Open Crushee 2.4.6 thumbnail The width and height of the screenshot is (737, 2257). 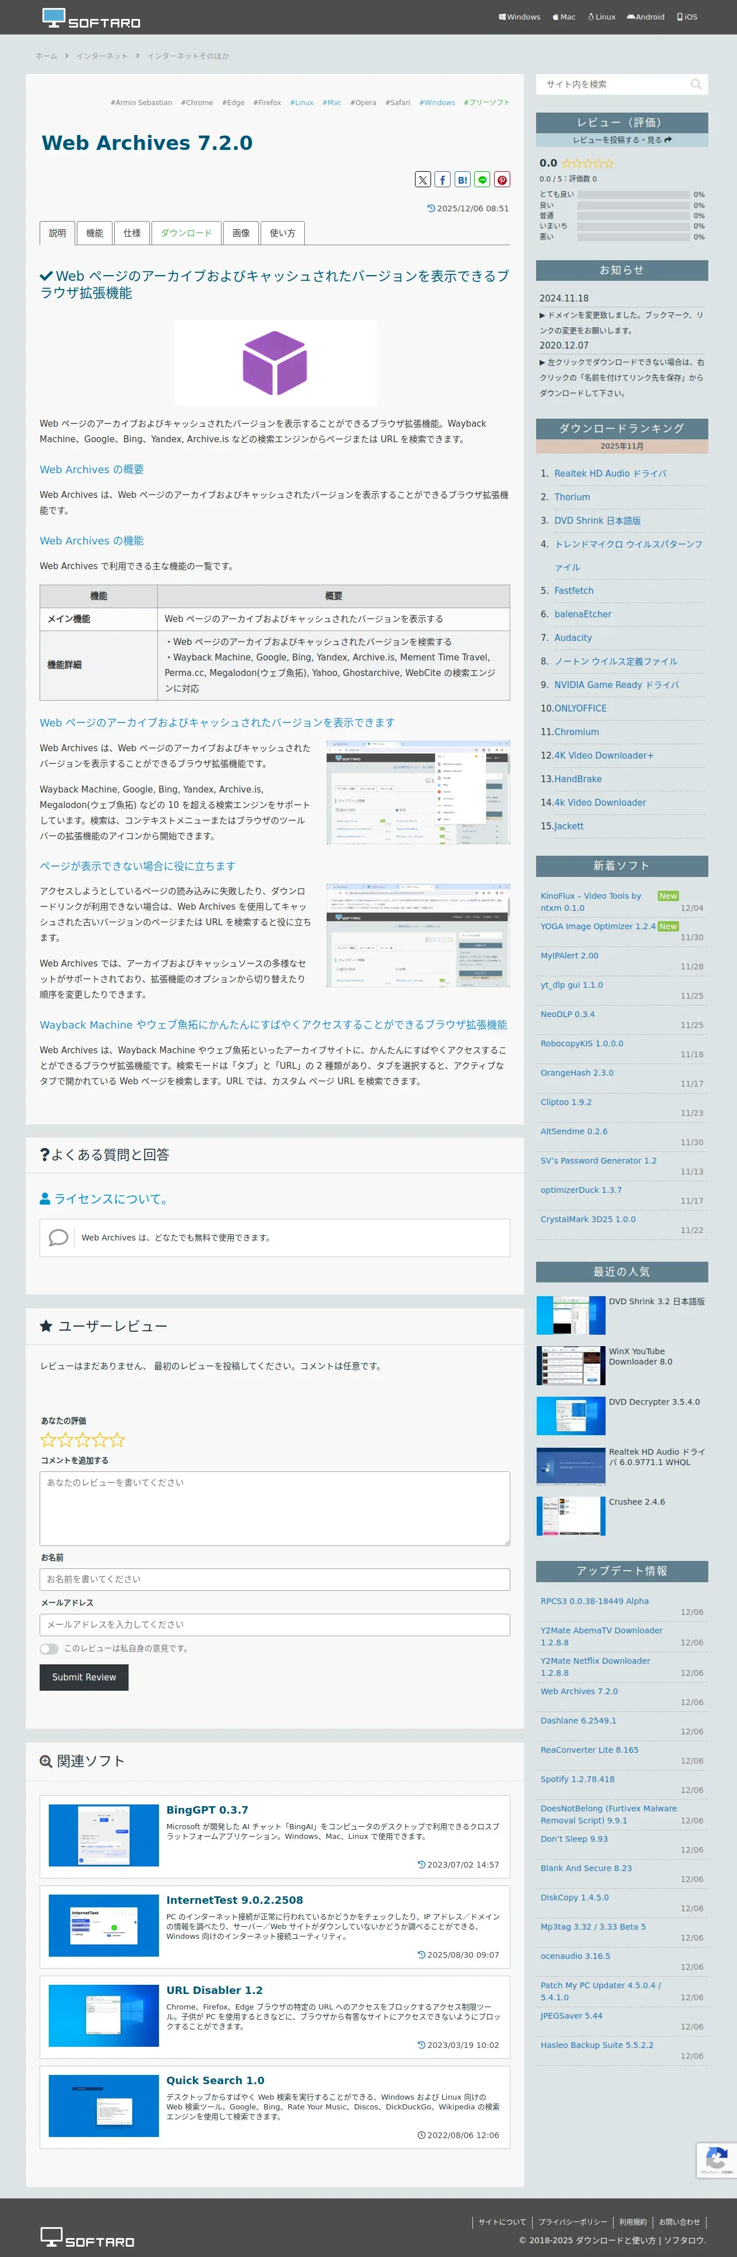[x=571, y=1516]
